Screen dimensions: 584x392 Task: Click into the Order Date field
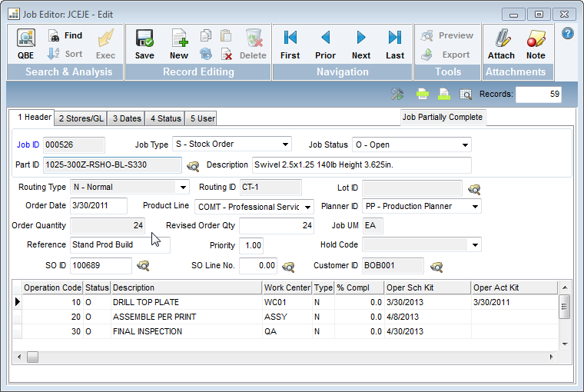click(x=98, y=206)
